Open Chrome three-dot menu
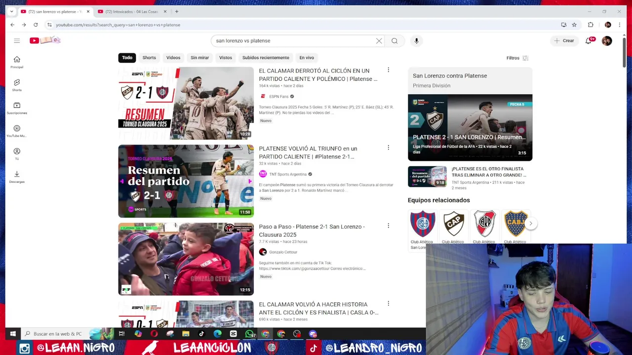This screenshot has width=632, height=355. (x=620, y=25)
